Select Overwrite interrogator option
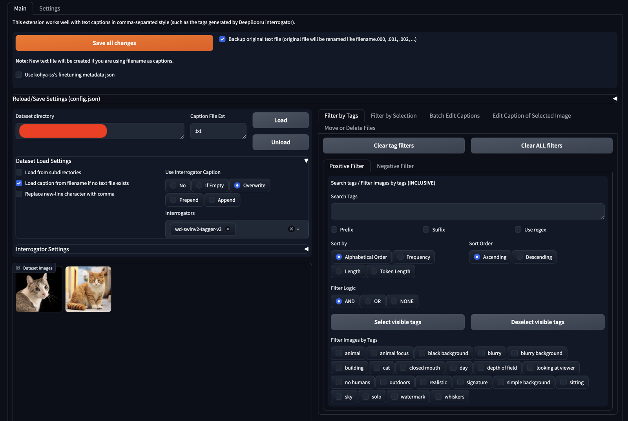Image resolution: width=628 pixels, height=421 pixels. (250, 186)
